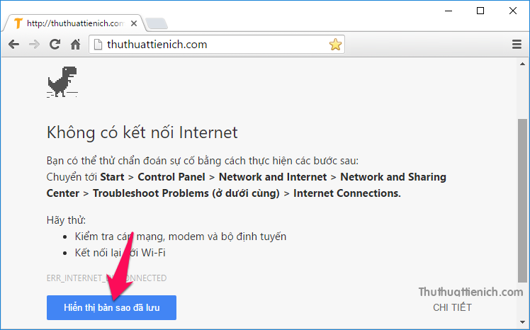This screenshot has width=530, height=330.
Task: Maximize the Chrome window
Action: 480,11
